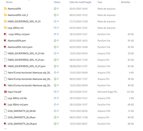This screenshot has height=131, width=143.
Task: Sort by Data de modificação column
Action: click(80, 2)
